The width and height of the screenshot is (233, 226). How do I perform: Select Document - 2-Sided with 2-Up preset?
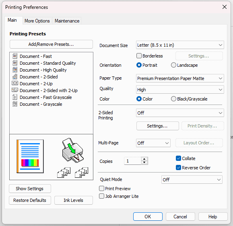coord(49,90)
